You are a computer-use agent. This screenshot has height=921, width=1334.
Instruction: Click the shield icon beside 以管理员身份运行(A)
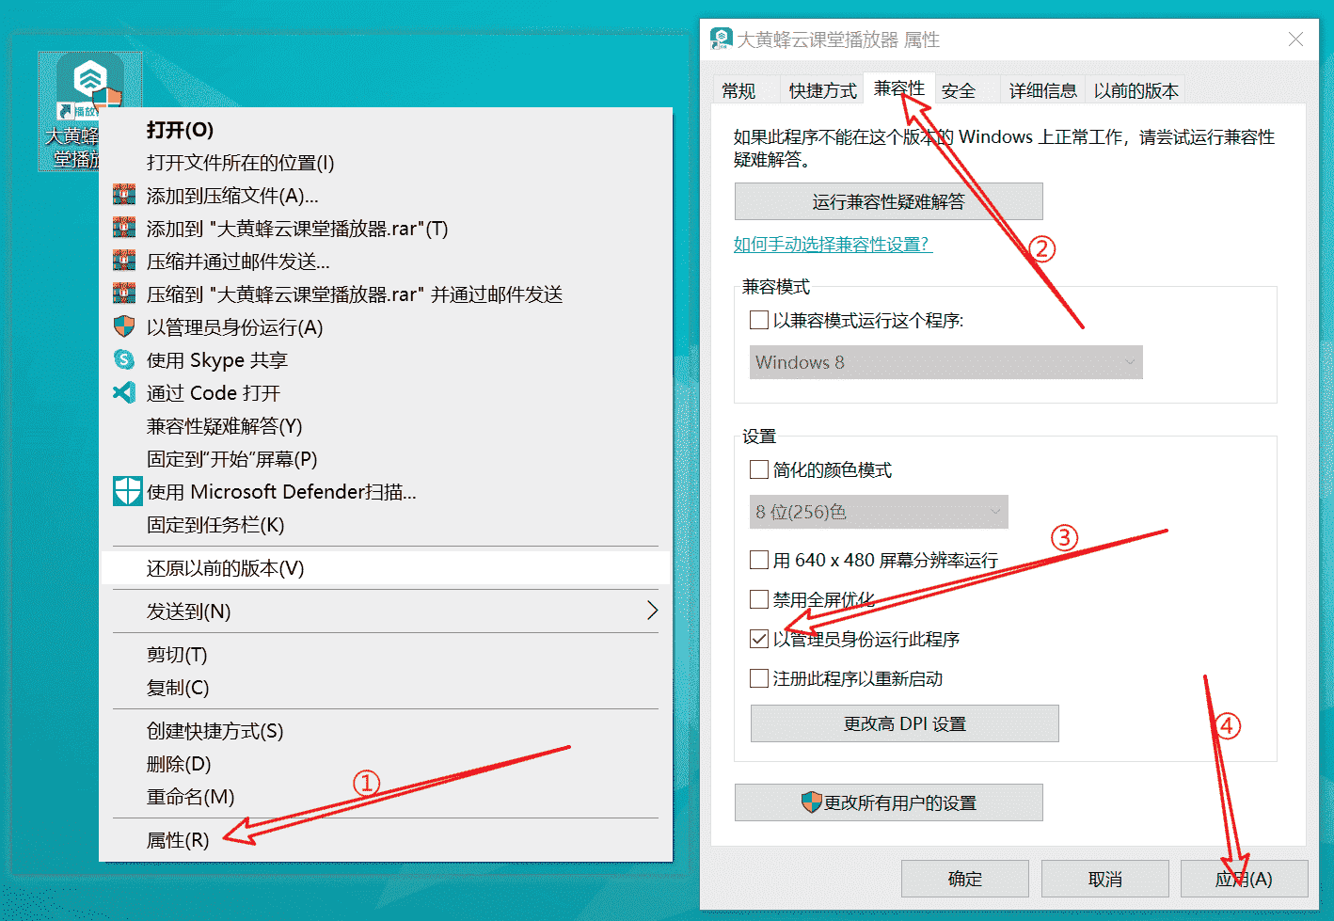124,327
